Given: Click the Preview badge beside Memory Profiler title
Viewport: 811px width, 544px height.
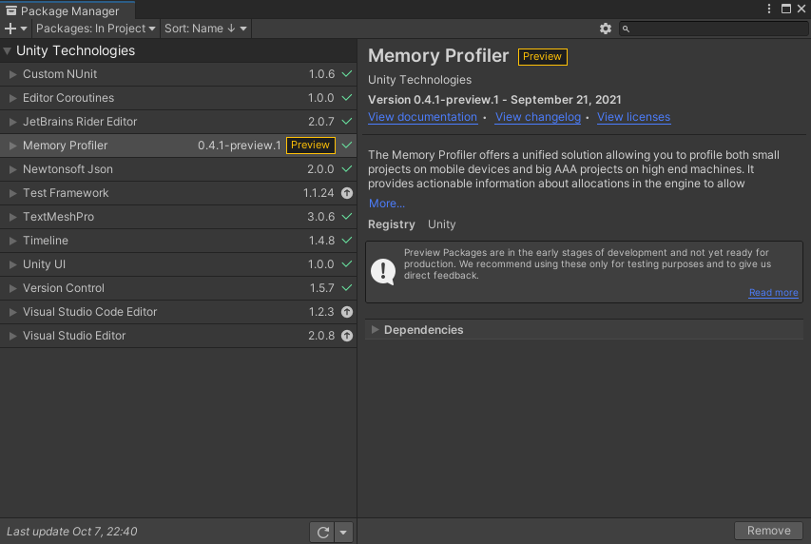Looking at the screenshot, I should click(x=542, y=57).
